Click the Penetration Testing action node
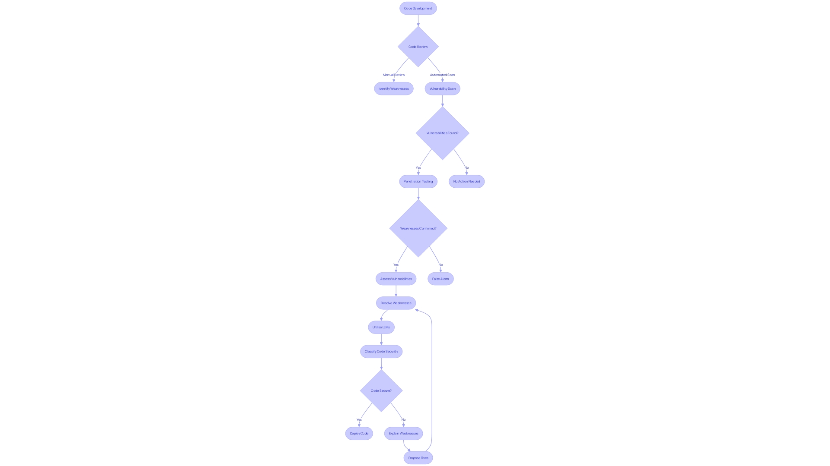Viewport: 830px width, 466px height. pyautogui.click(x=418, y=181)
